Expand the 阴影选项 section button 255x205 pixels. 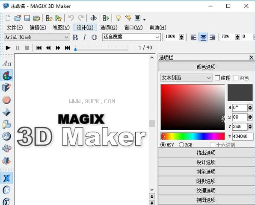(206, 181)
